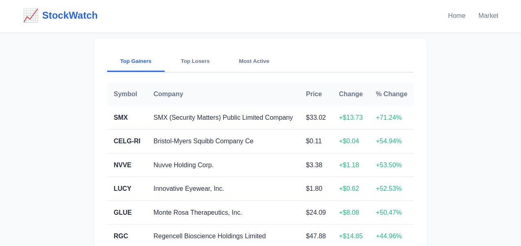Select the SMX ticker symbol
521x246 pixels.
coord(121,117)
